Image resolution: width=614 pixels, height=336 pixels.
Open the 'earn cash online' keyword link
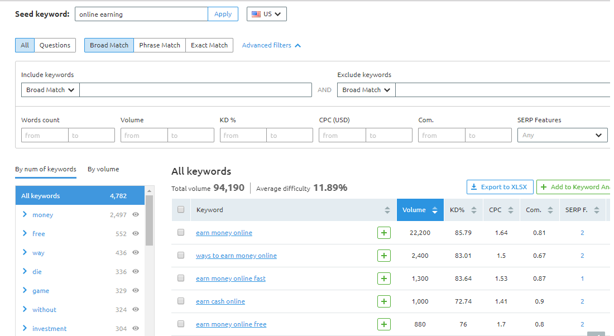tap(220, 301)
